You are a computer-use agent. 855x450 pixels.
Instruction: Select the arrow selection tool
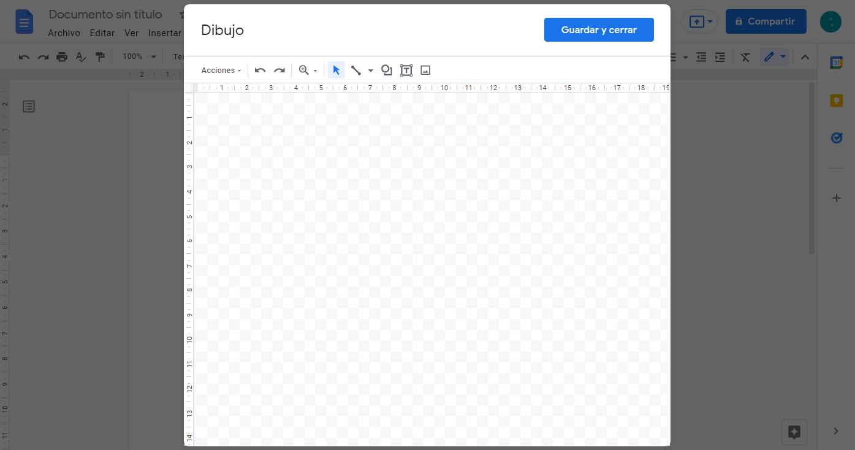tap(336, 70)
